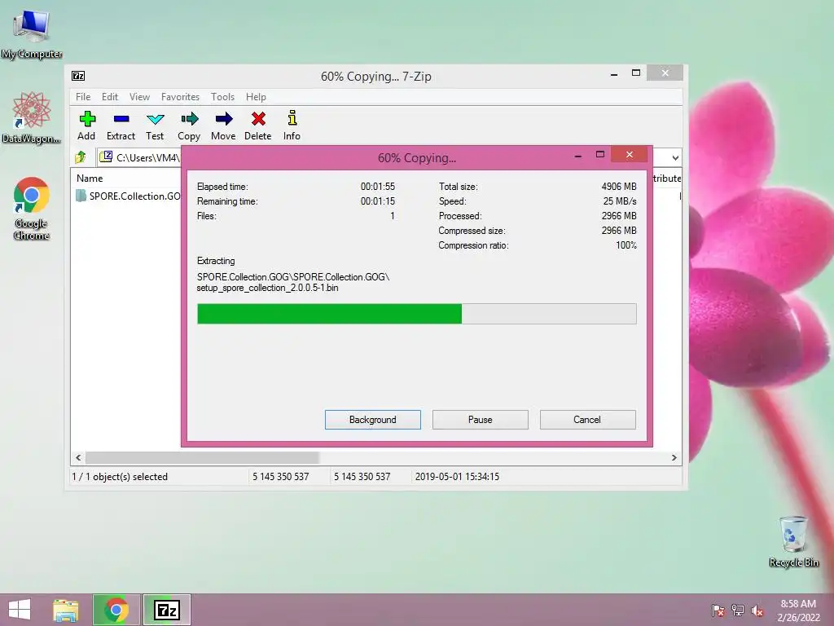The image size is (834, 626).
Task: Click SPORE.Collection.GO file name text
Action: 135,196
